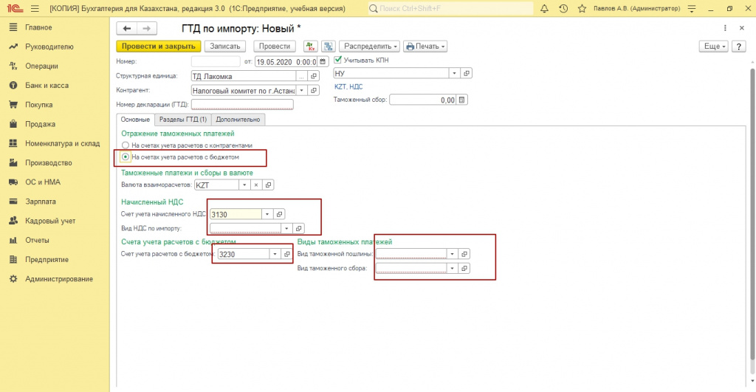
Task: Open account 3130 record icon
Action: tap(279, 214)
